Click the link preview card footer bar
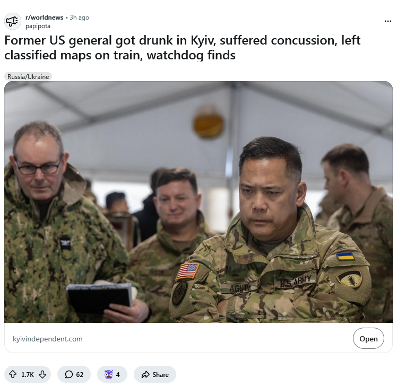The height and width of the screenshot is (387, 397). (x=198, y=338)
